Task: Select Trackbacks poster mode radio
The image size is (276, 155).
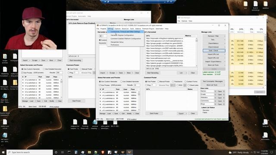Action: point(178,81)
